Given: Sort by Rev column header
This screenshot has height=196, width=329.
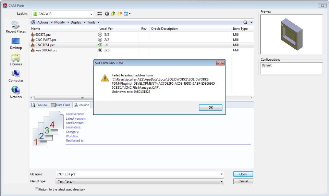Looking at the screenshot, I should (144, 28).
